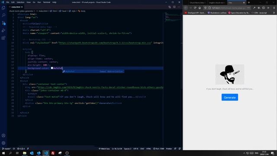Open the Edit menu in VS Code
The height and width of the screenshot is (156, 277).
click(13, 2)
